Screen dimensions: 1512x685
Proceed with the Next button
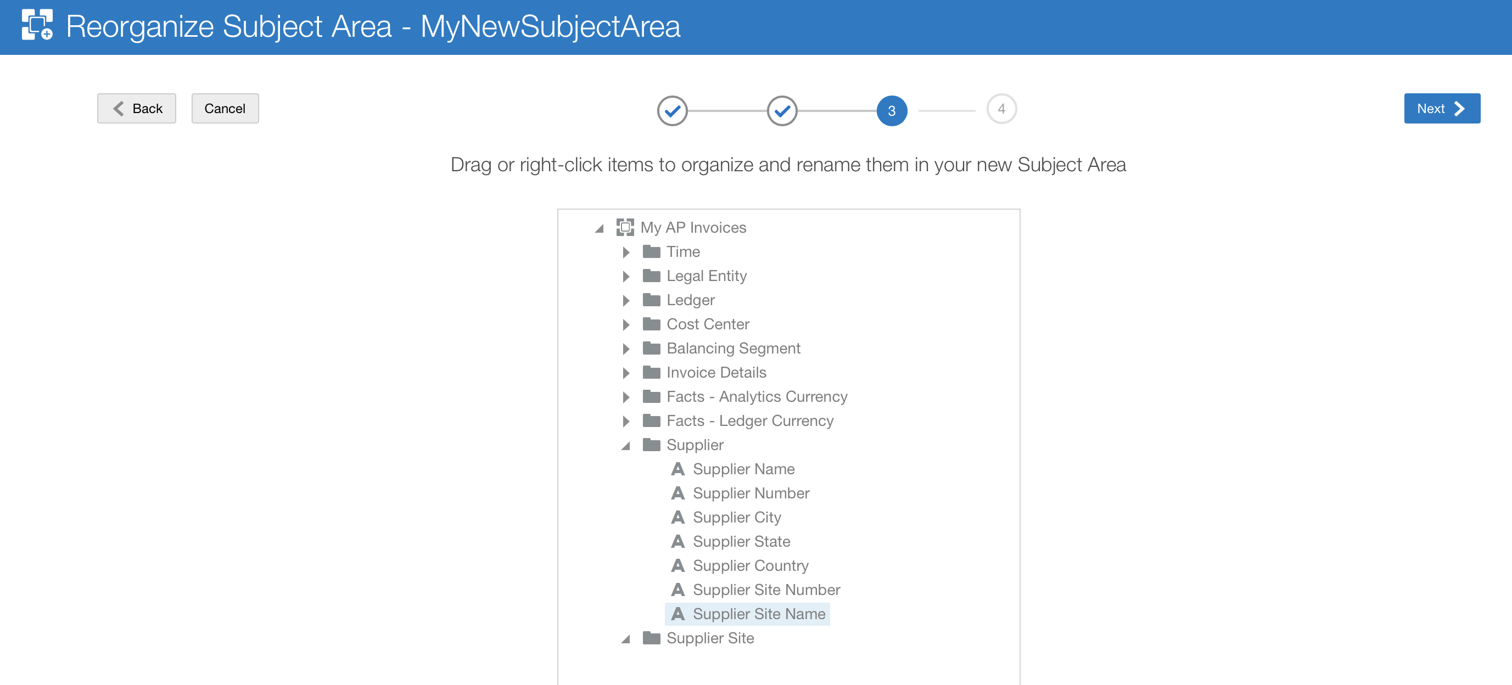(1441, 109)
